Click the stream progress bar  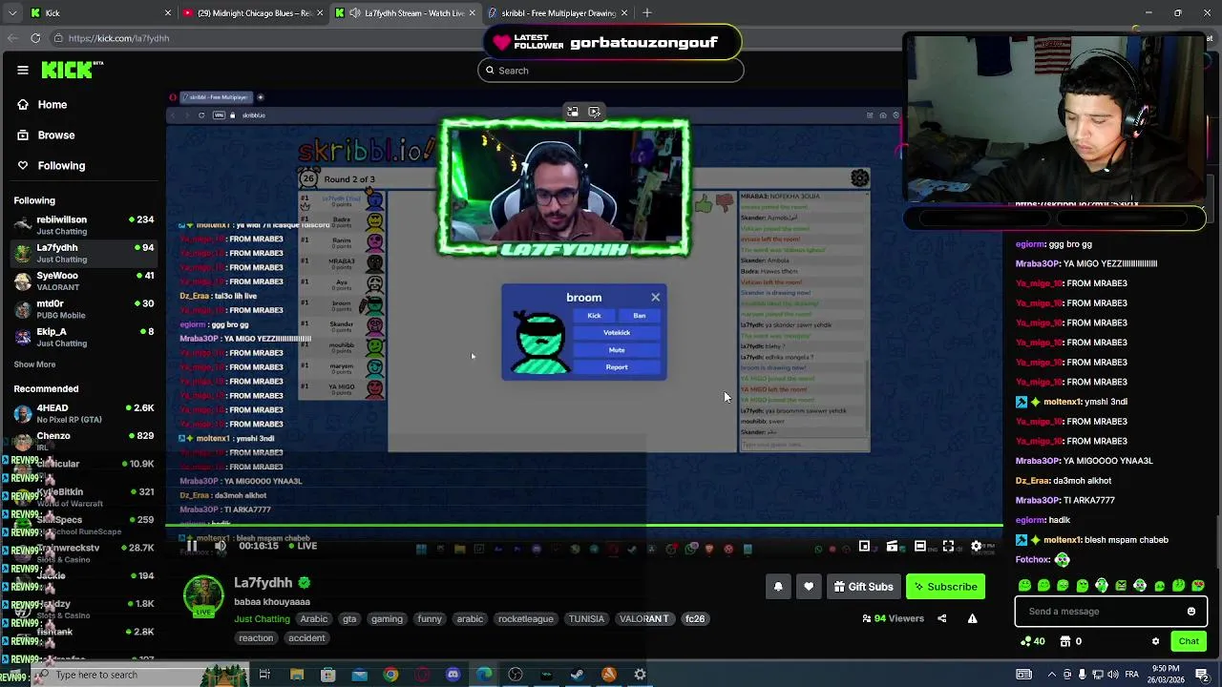pos(584,526)
